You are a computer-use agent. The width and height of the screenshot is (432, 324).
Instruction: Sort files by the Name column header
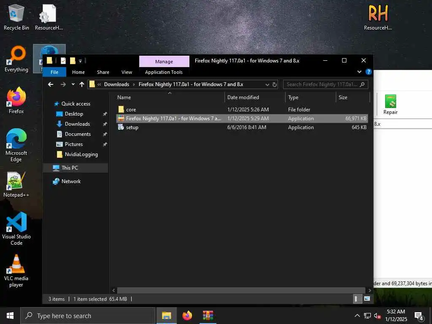click(x=170, y=97)
